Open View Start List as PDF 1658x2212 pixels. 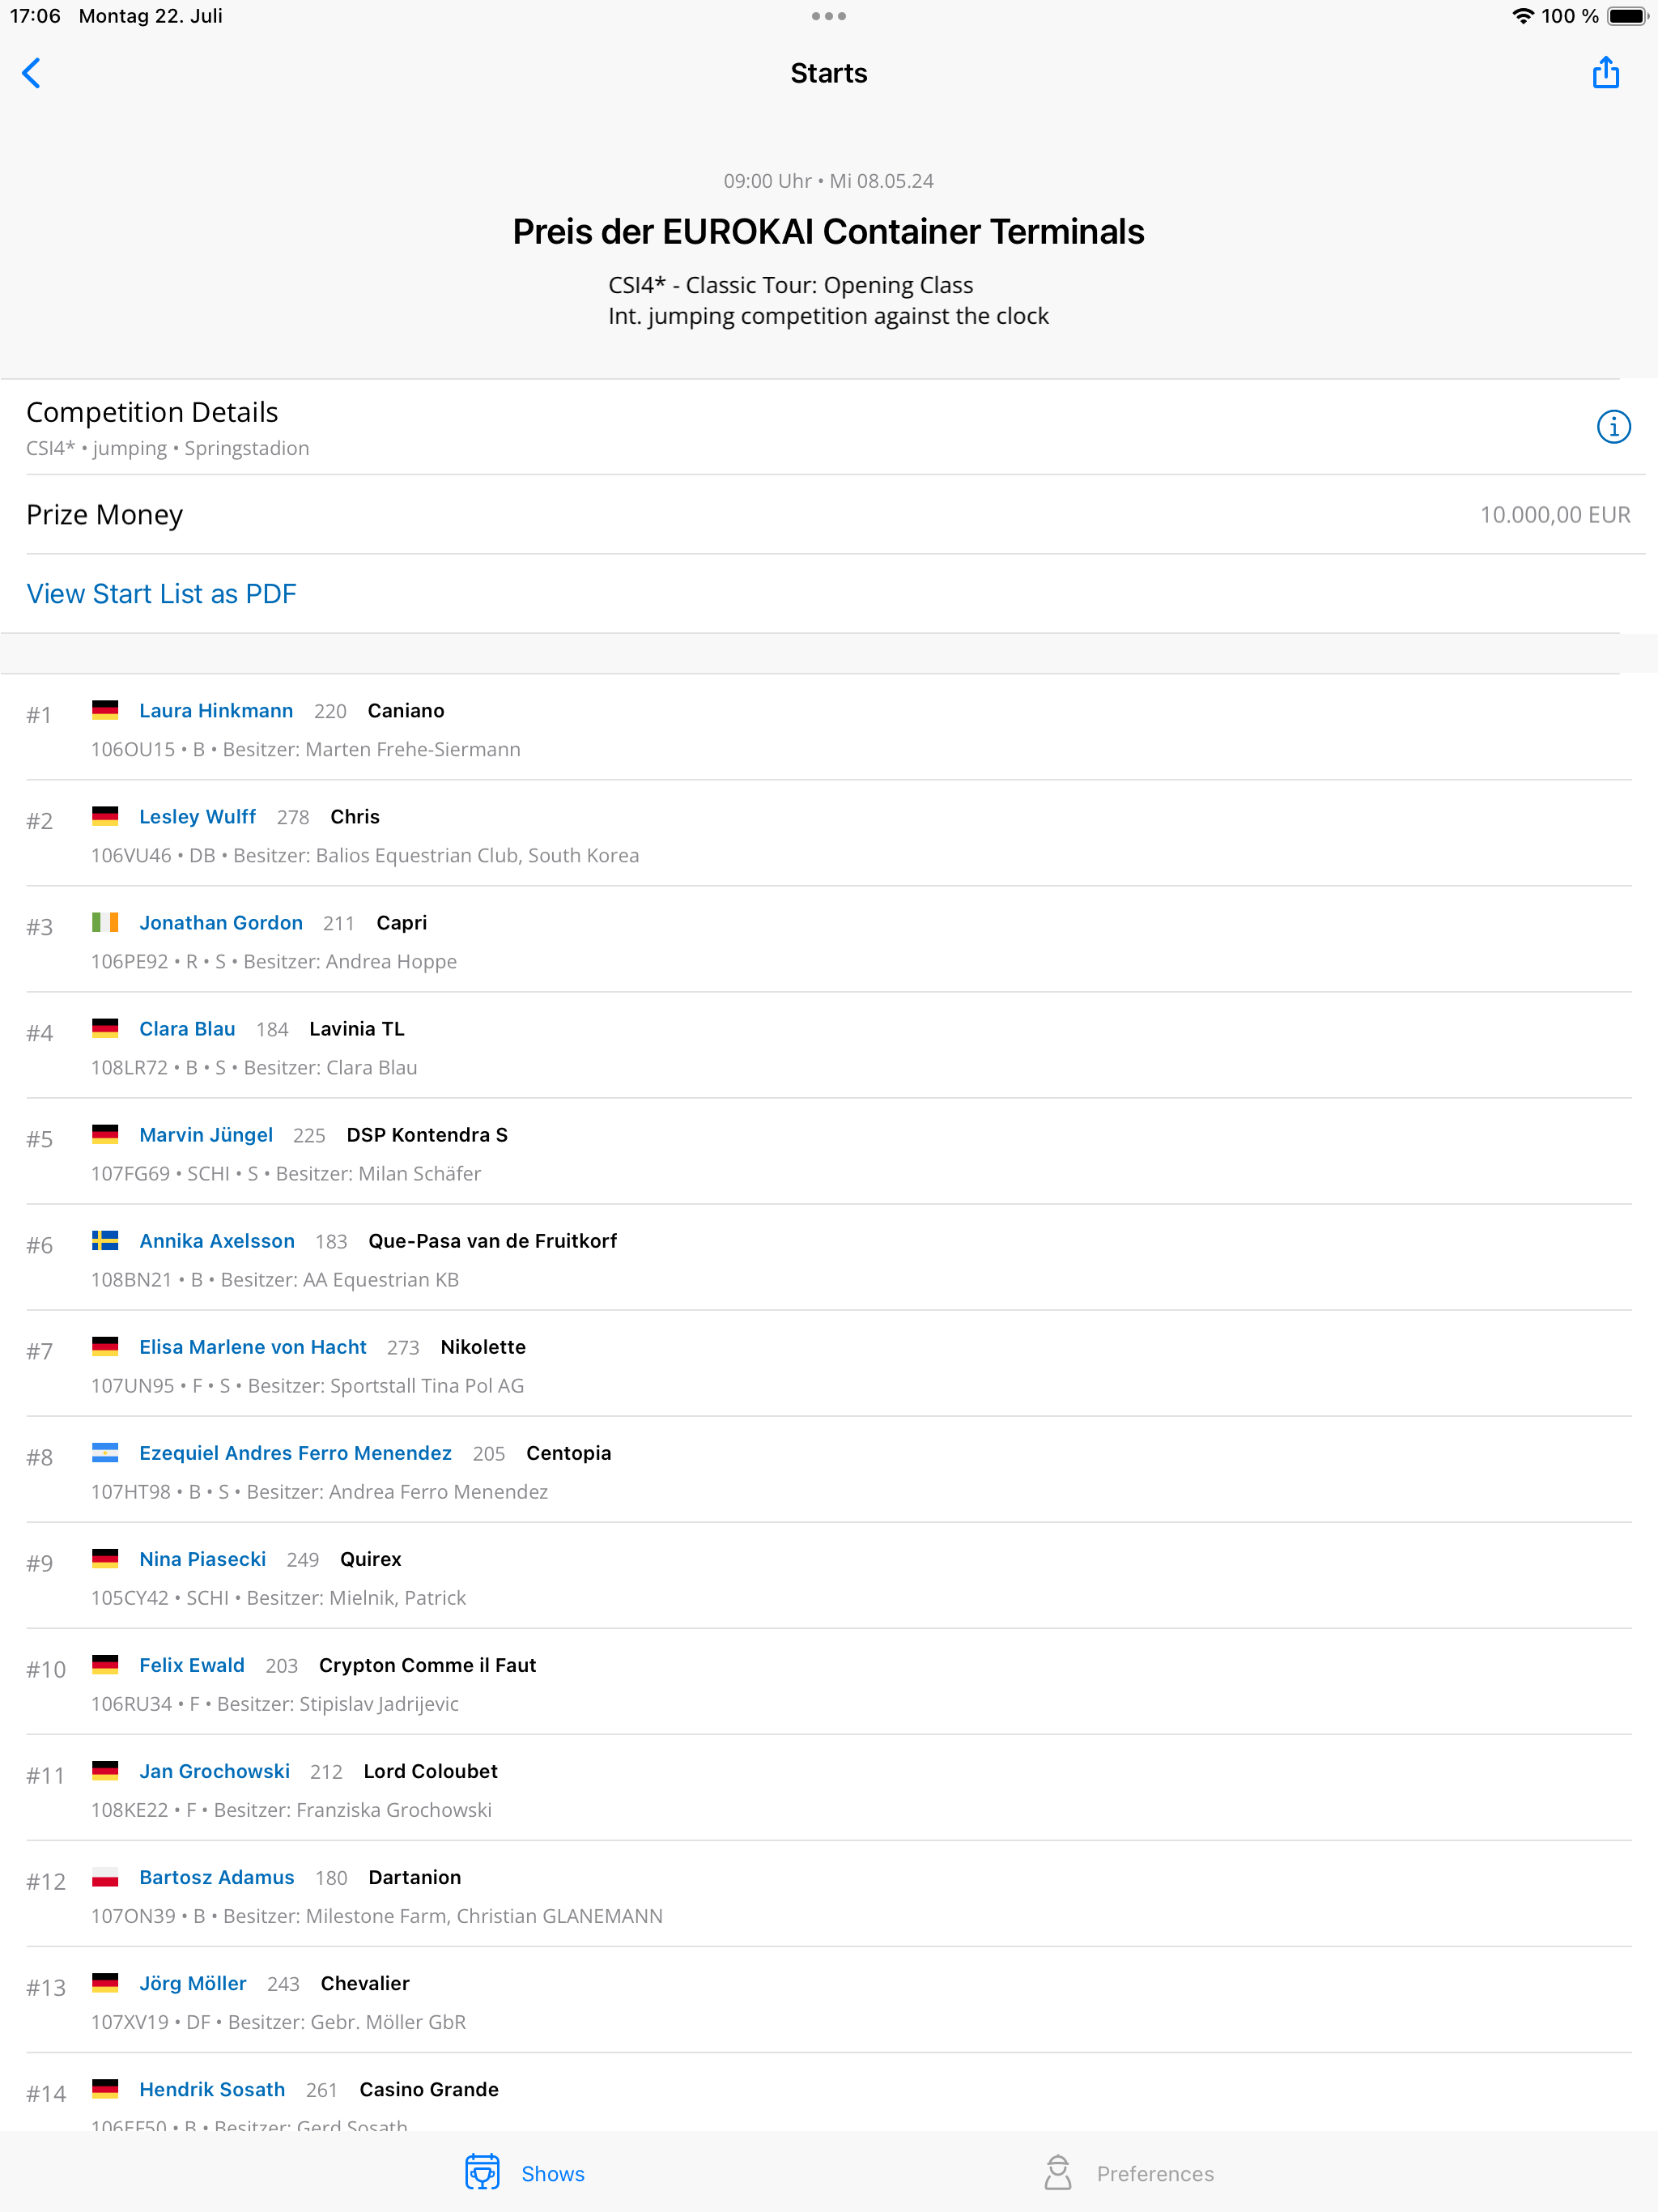(x=161, y=594)
